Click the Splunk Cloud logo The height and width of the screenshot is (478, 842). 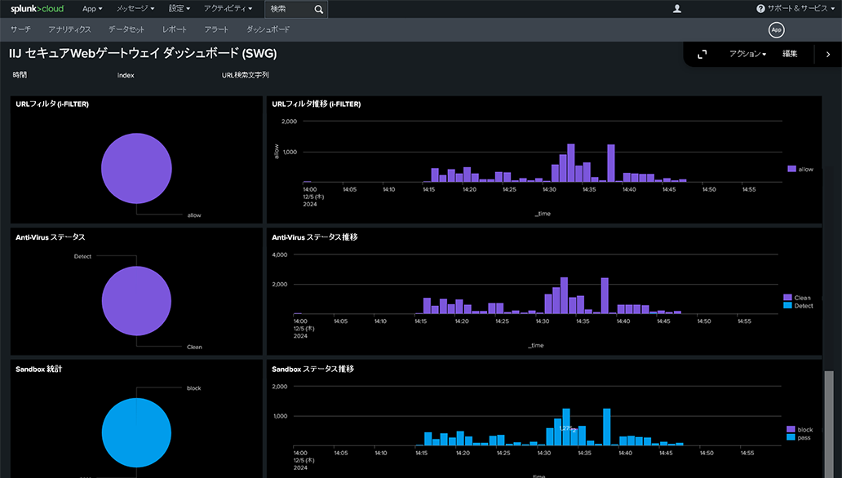[x=35, y=9]
